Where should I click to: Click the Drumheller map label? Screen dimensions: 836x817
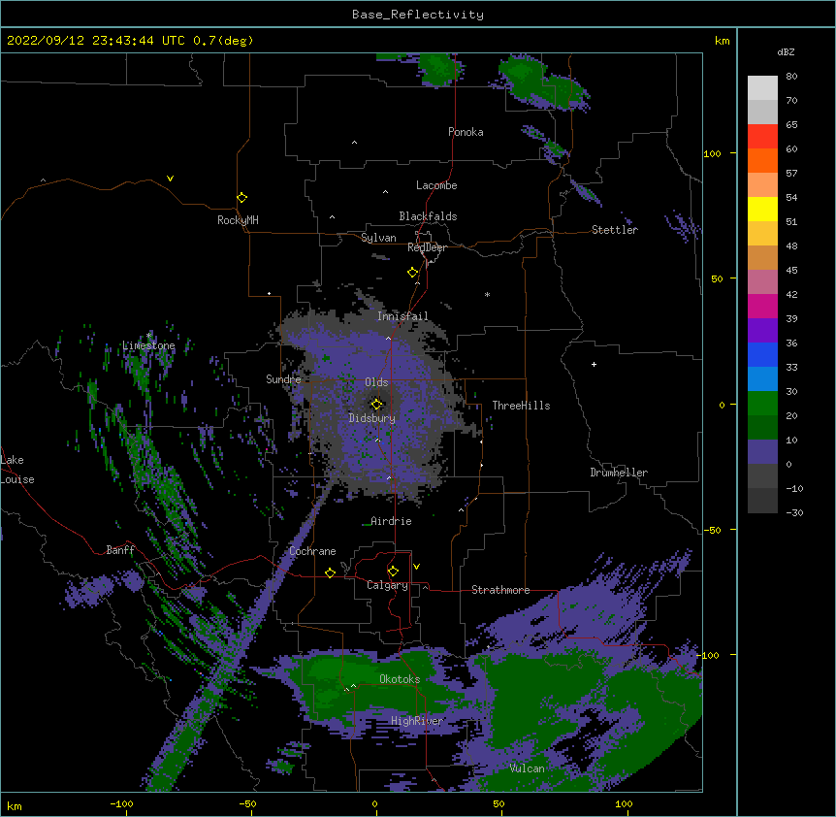pos(619,473)
